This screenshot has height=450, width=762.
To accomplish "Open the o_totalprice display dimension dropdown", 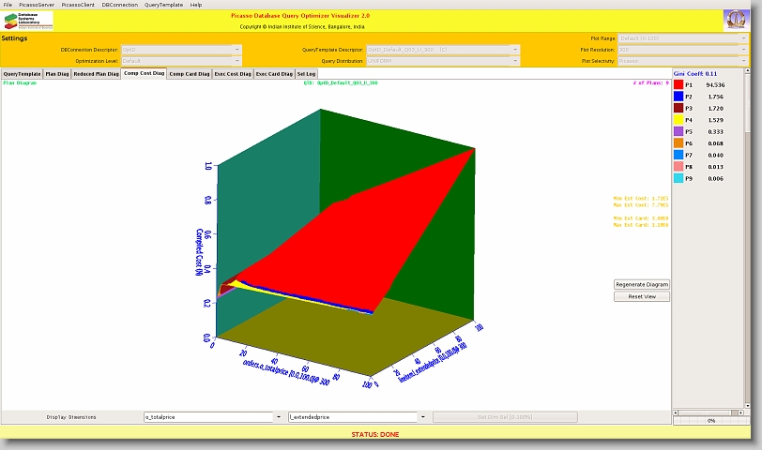I will click(212, 417).
